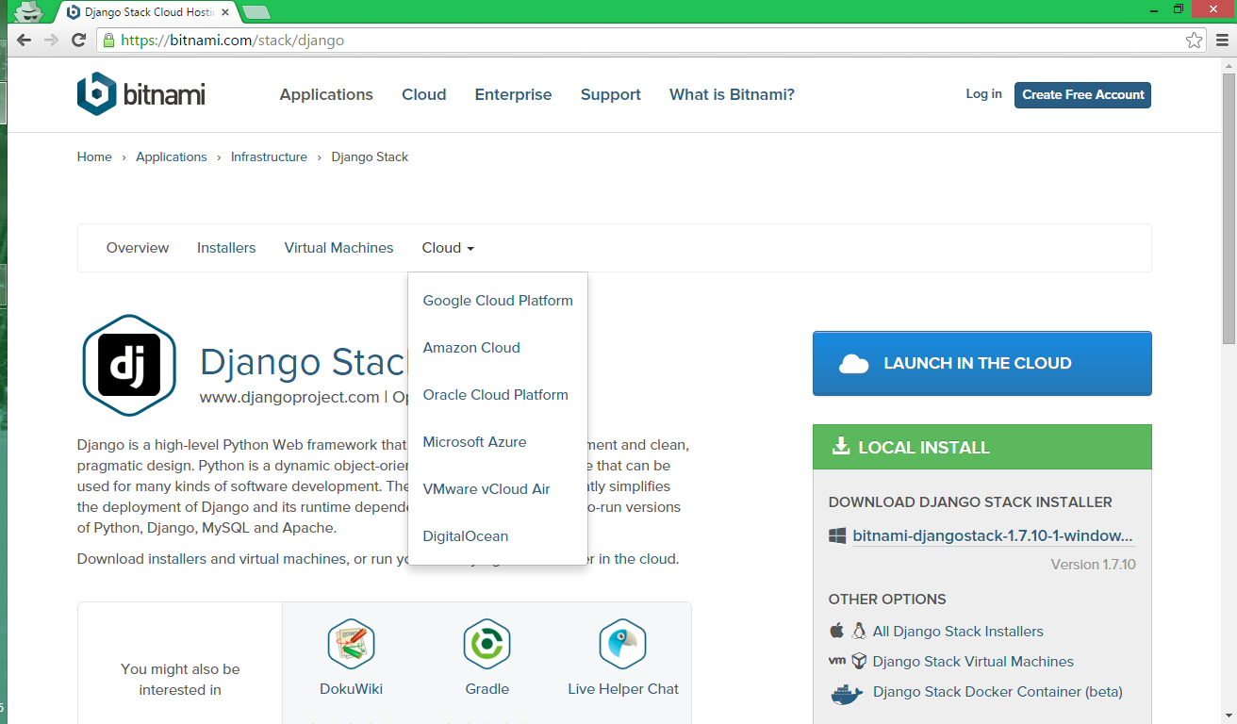Open All Django Stack Installers link

tap(958, 632)
